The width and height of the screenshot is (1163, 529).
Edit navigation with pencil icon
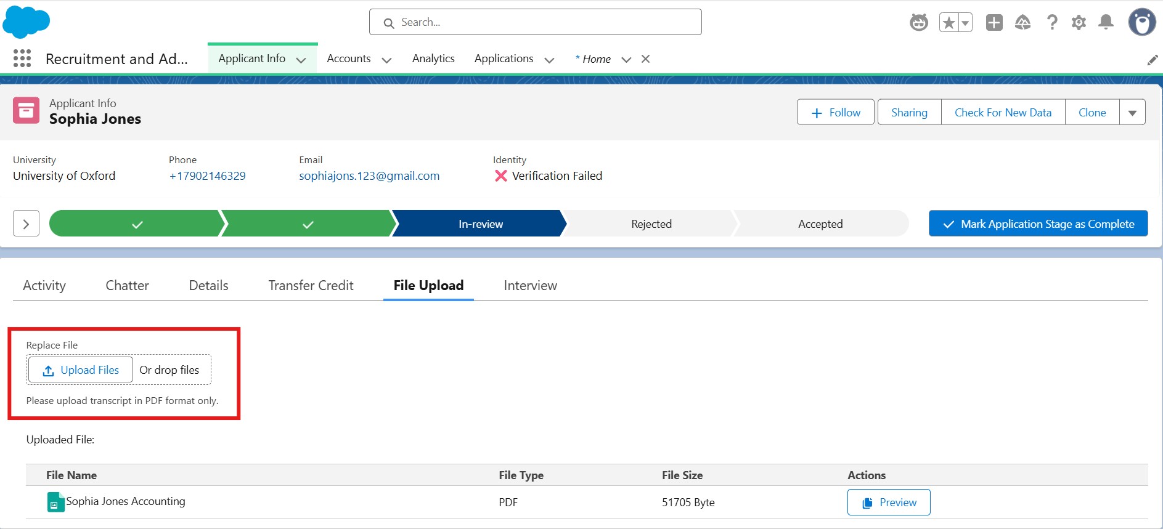[1152, 60]
